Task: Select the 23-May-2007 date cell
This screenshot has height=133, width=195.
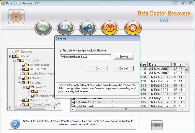Action: point(159,98)
